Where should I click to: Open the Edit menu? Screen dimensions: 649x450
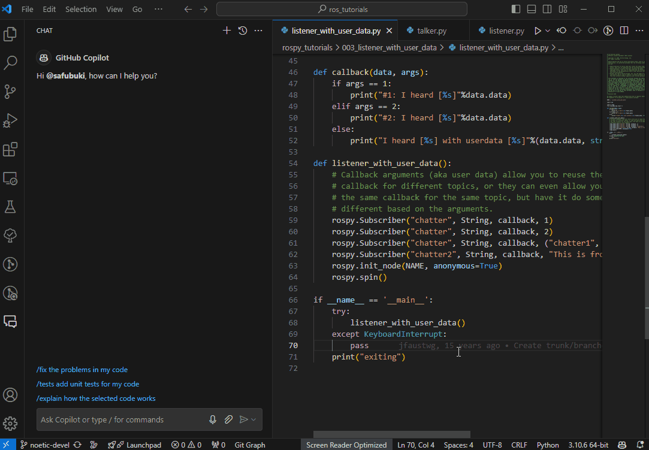click(49, 9)
